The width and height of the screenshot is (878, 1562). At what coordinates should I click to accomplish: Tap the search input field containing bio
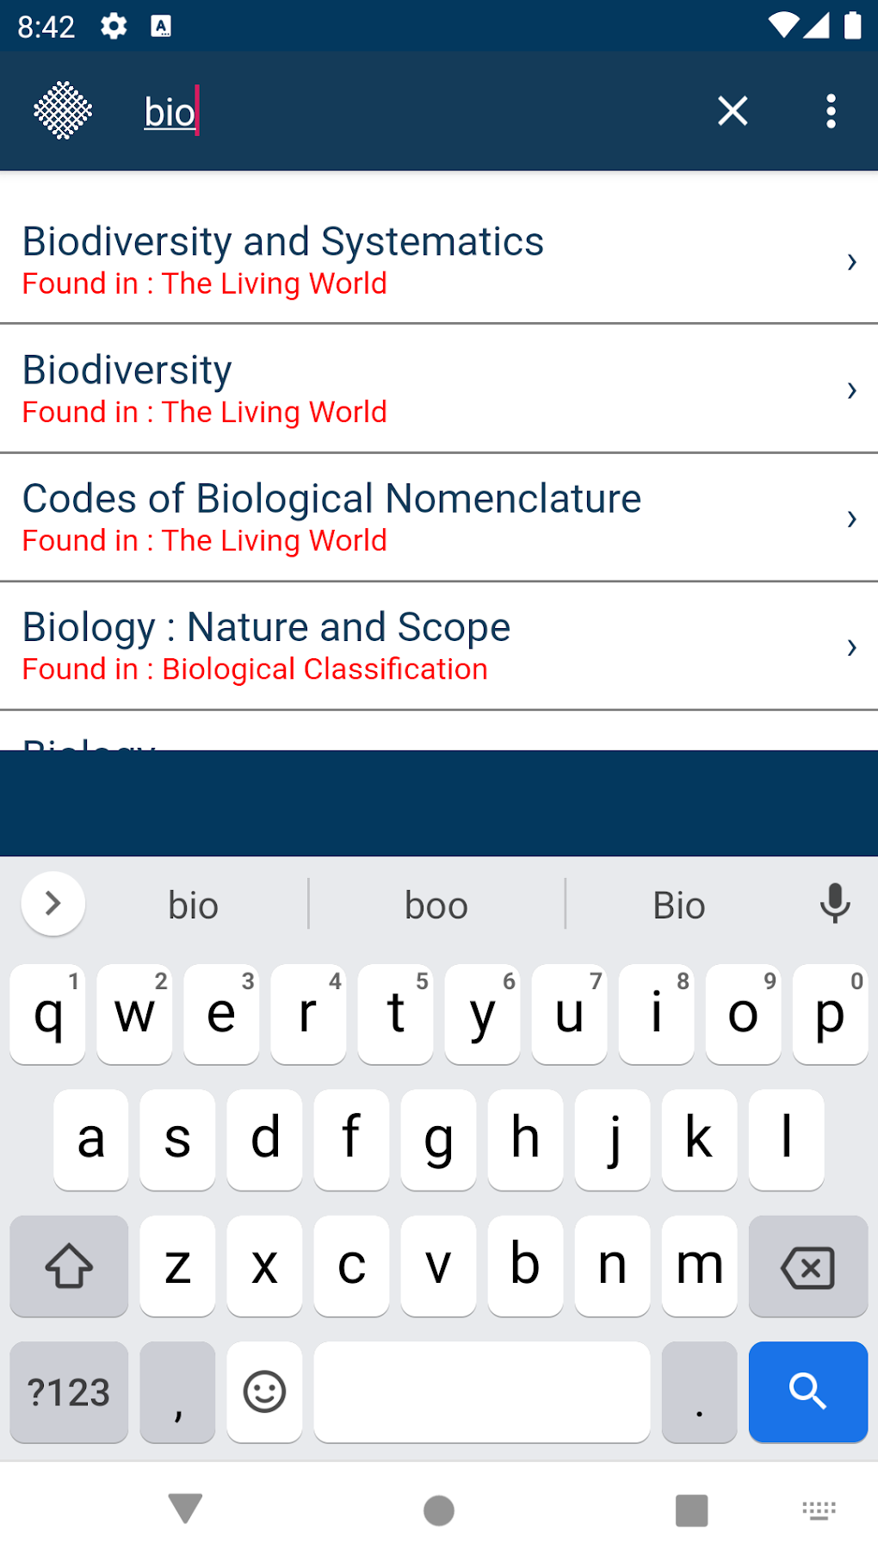[413, 112]
